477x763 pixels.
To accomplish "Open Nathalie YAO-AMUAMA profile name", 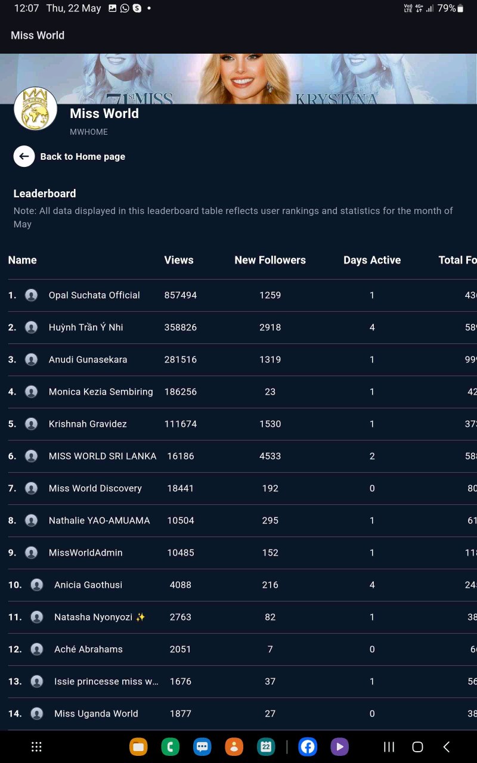I will coord(99,520).
